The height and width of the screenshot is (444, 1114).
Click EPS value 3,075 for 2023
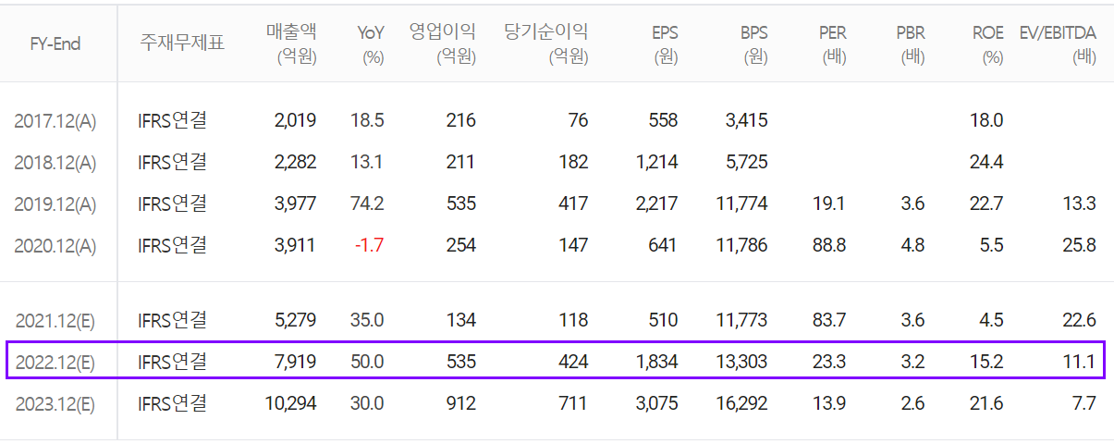(657, 403)
